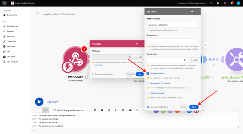Open the More options ellipsis in toolbar
Image resolution: width=243 pixels, height=134 pixels.
(144, 110)
